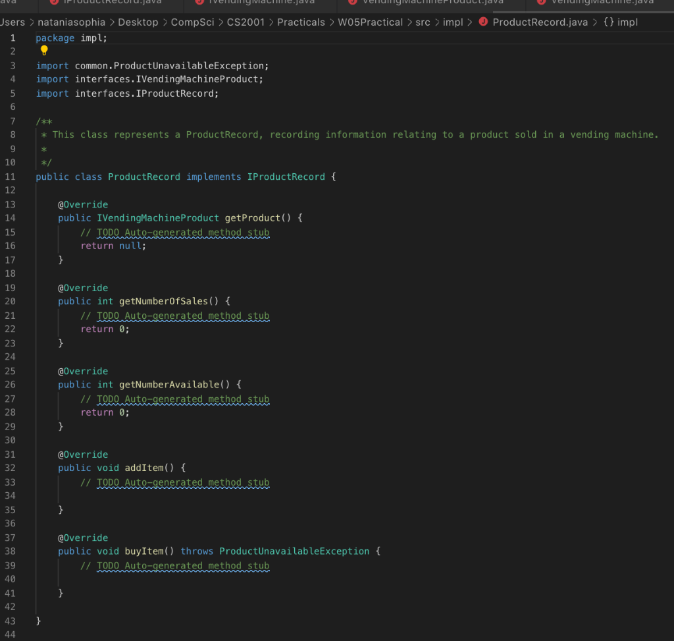The image size is (674, 641).
Task: Click the ProductRecord.java breadcrumb label
Action: click(540, 22)
